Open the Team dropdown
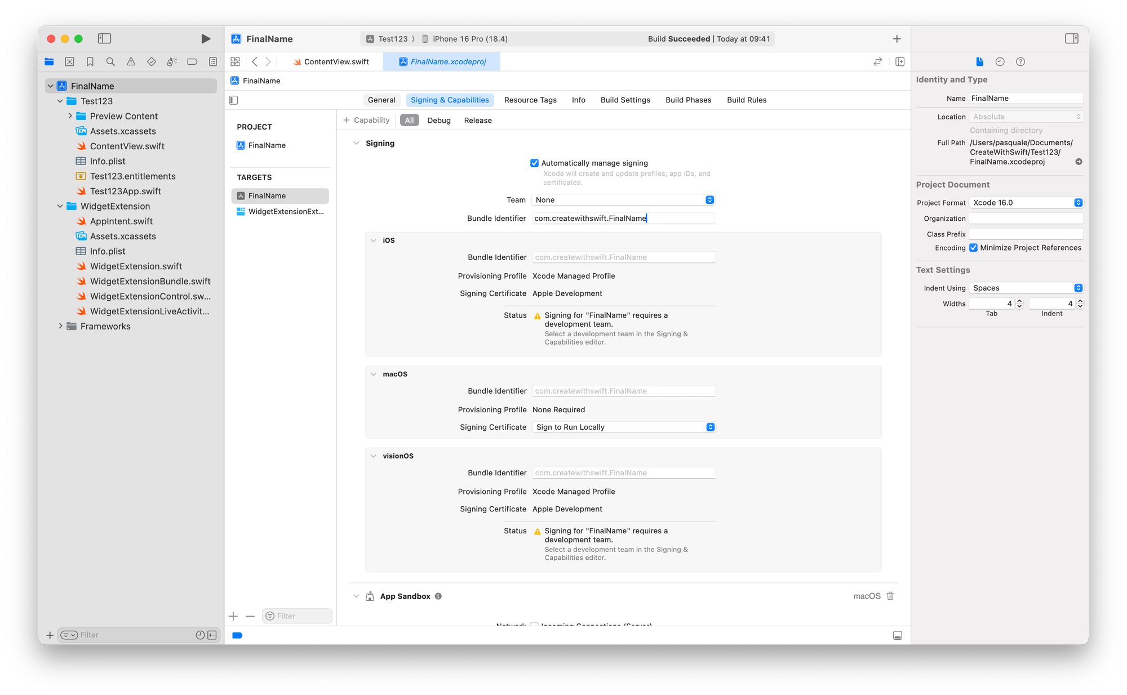Image resolution: width=1127 pixels, height=695 pixels. [x=623, y=200]
